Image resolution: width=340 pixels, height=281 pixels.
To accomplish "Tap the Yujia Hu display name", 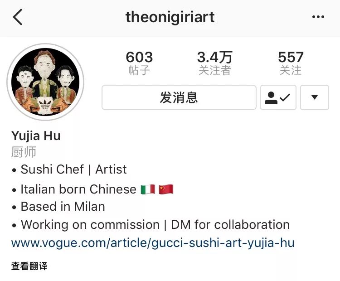I will coord(36,136).
